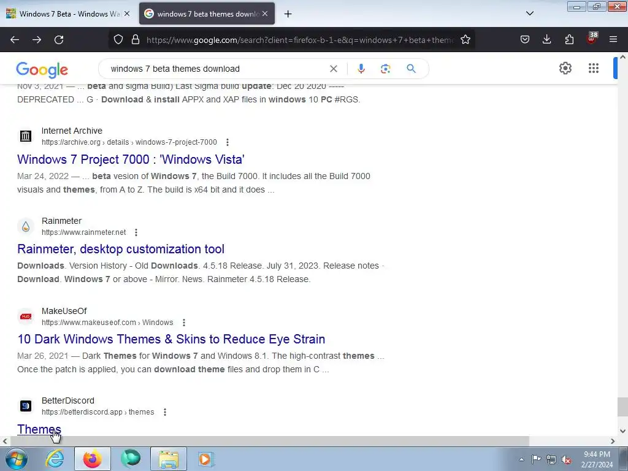
Task: Click the horizontal scrollbar thumb
Action: pyautogui.click(x=270, y=441)
